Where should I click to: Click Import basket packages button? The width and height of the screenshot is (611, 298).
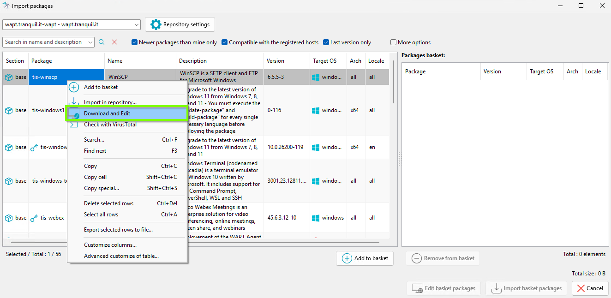527,288
